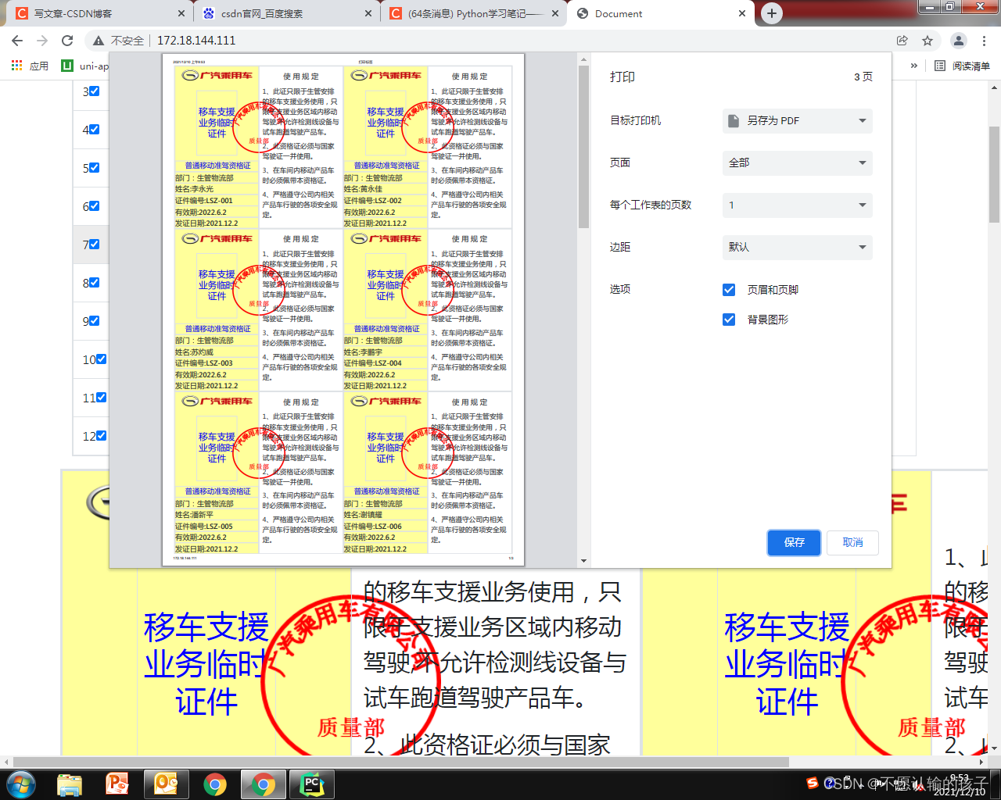Click the share page icon in address bar

(902, 41)
